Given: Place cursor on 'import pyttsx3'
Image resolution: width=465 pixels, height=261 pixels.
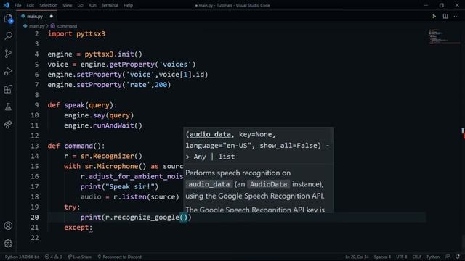Looking at the screenshot, I should click(x=76, y=34).
